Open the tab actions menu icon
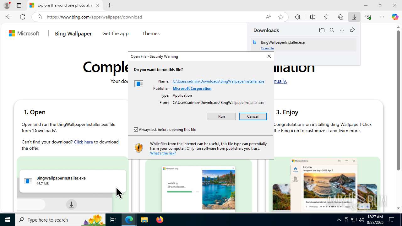 pyautogui.click(x=19, y=5)
